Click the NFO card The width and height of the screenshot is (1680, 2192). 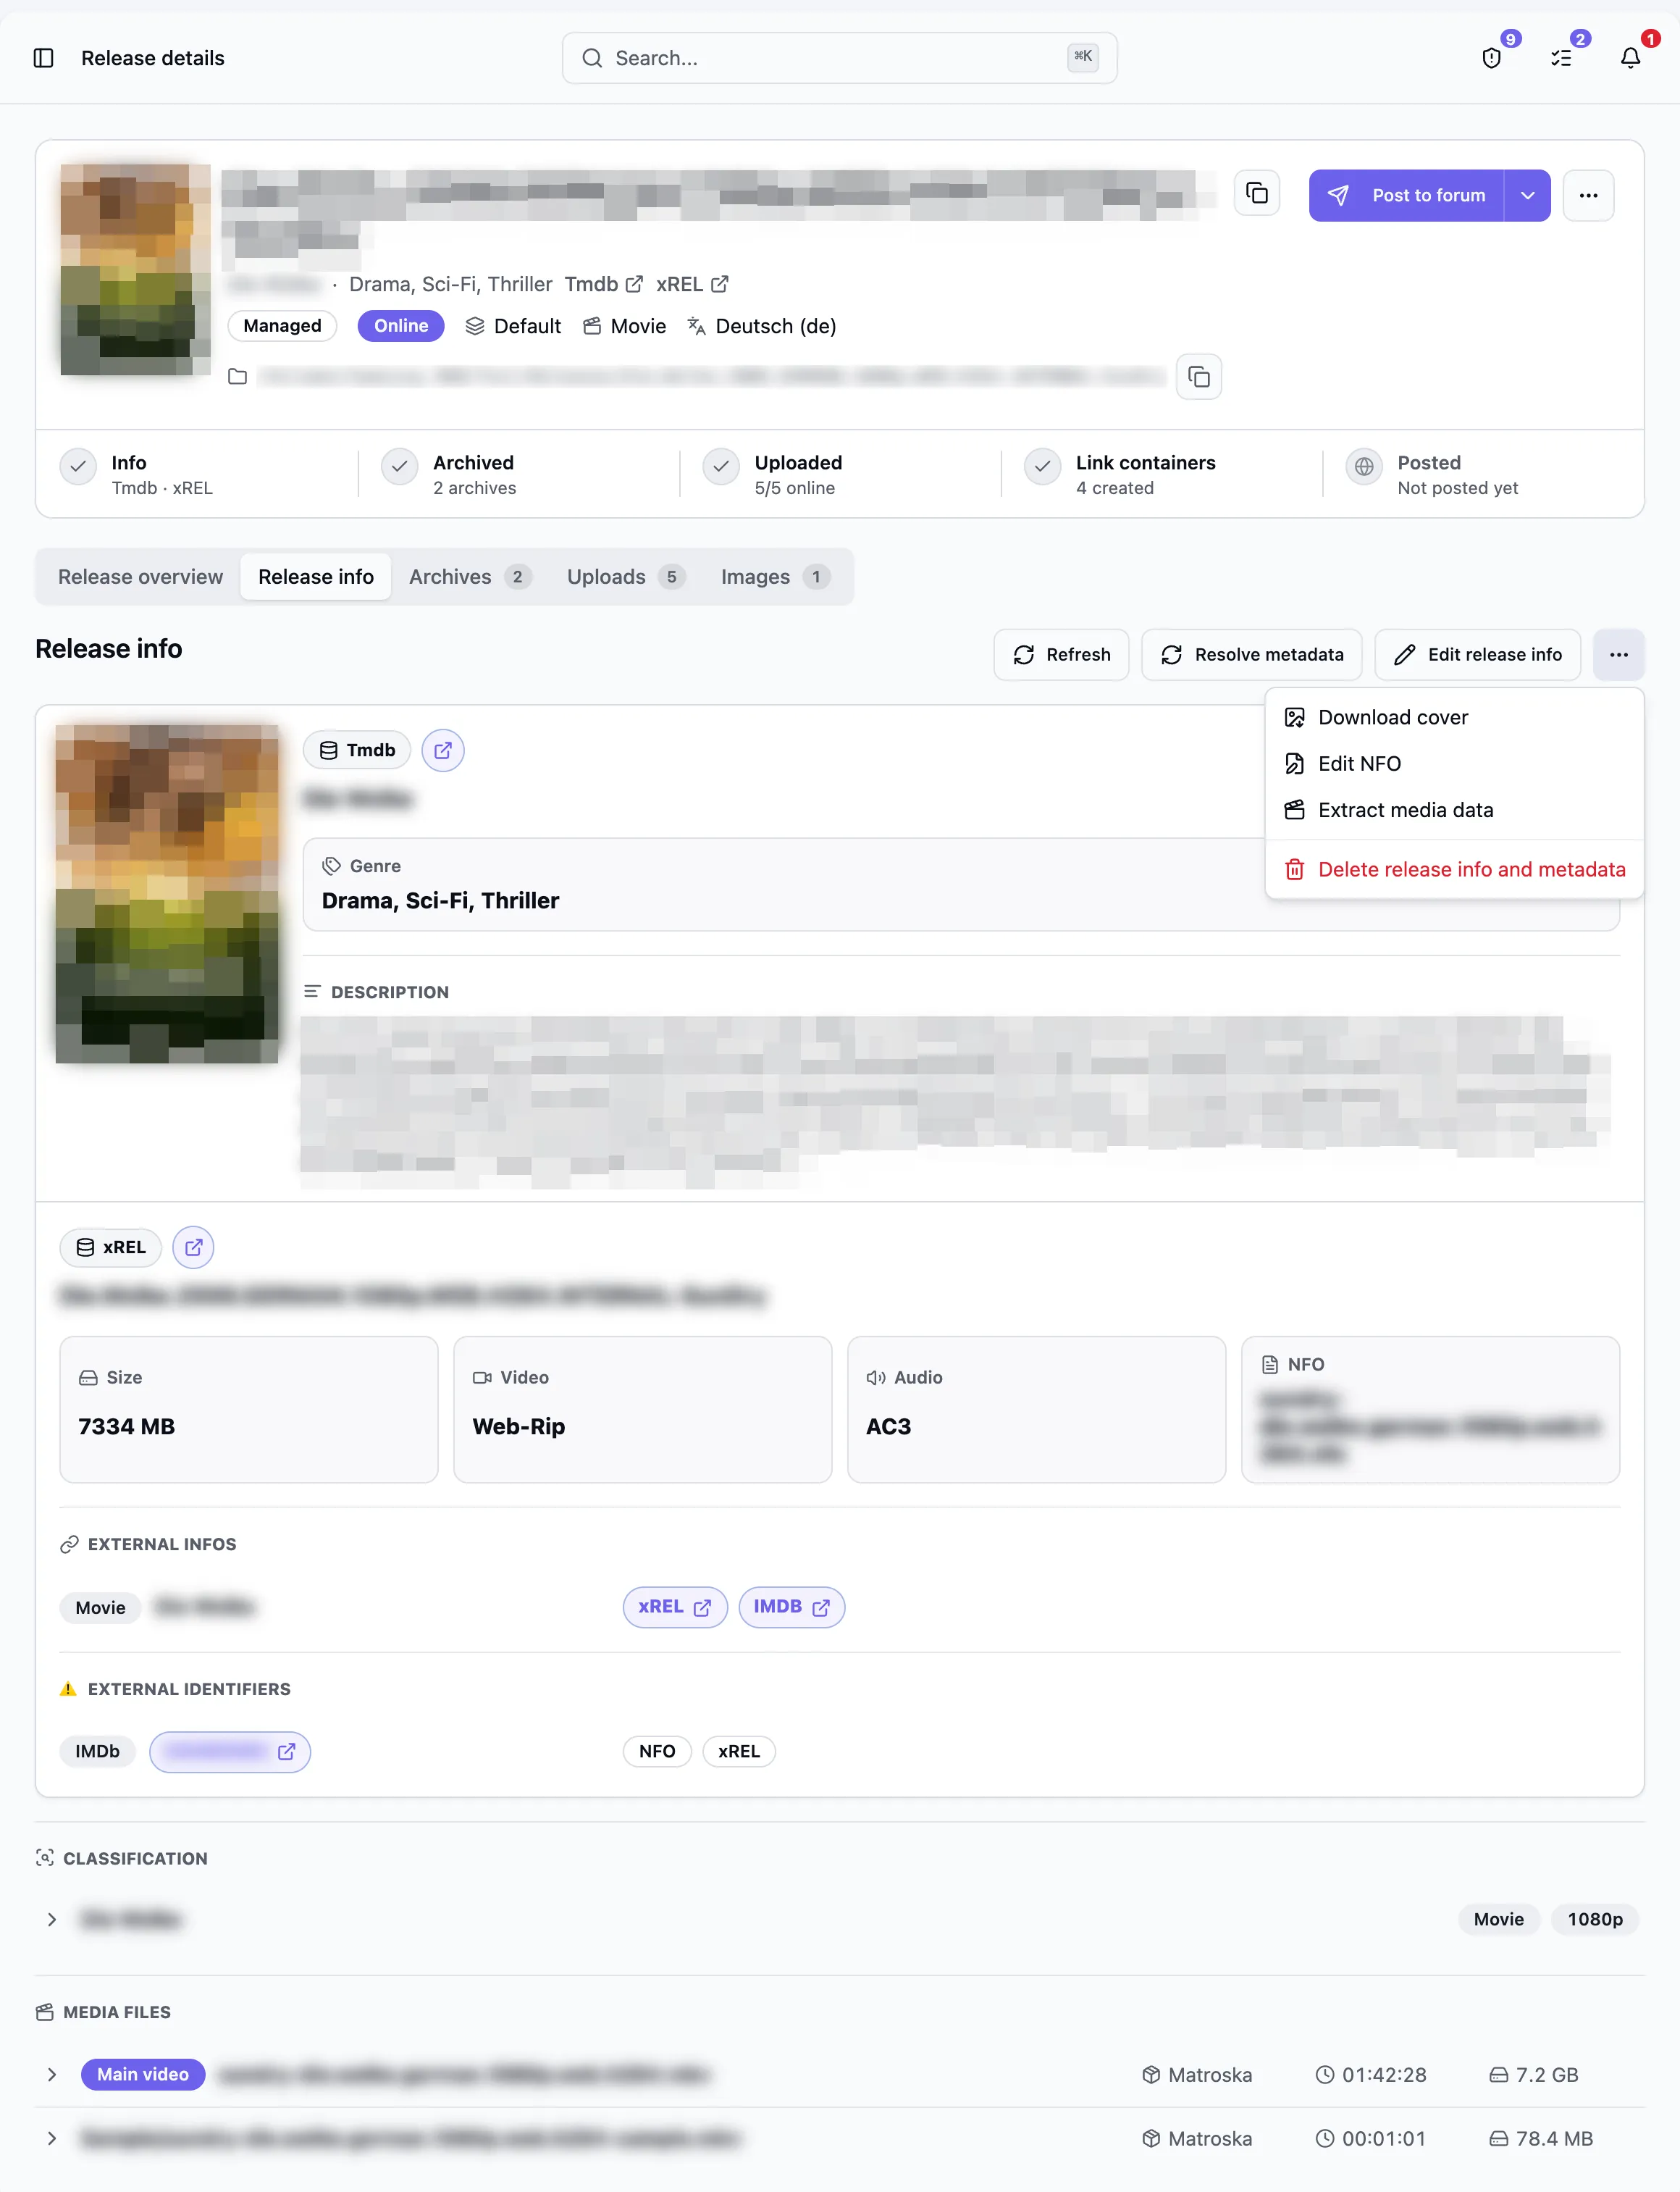tap(1430, 1410)
